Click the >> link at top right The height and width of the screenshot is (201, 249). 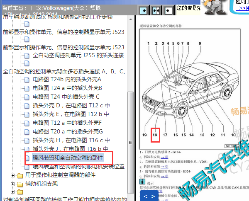coord(243,8)
